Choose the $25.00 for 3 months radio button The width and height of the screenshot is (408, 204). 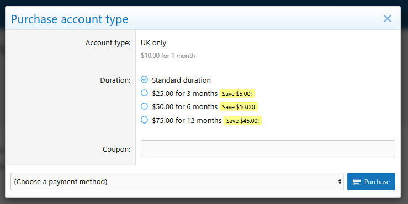click(x=145, y=93)
